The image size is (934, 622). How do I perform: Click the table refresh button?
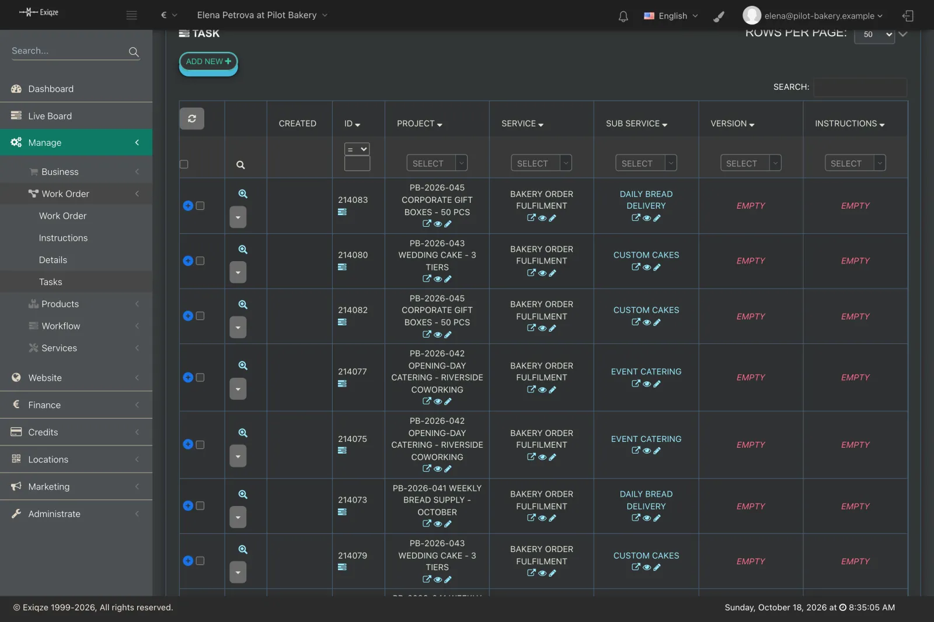pyautogui.click(x=191, y=118)
